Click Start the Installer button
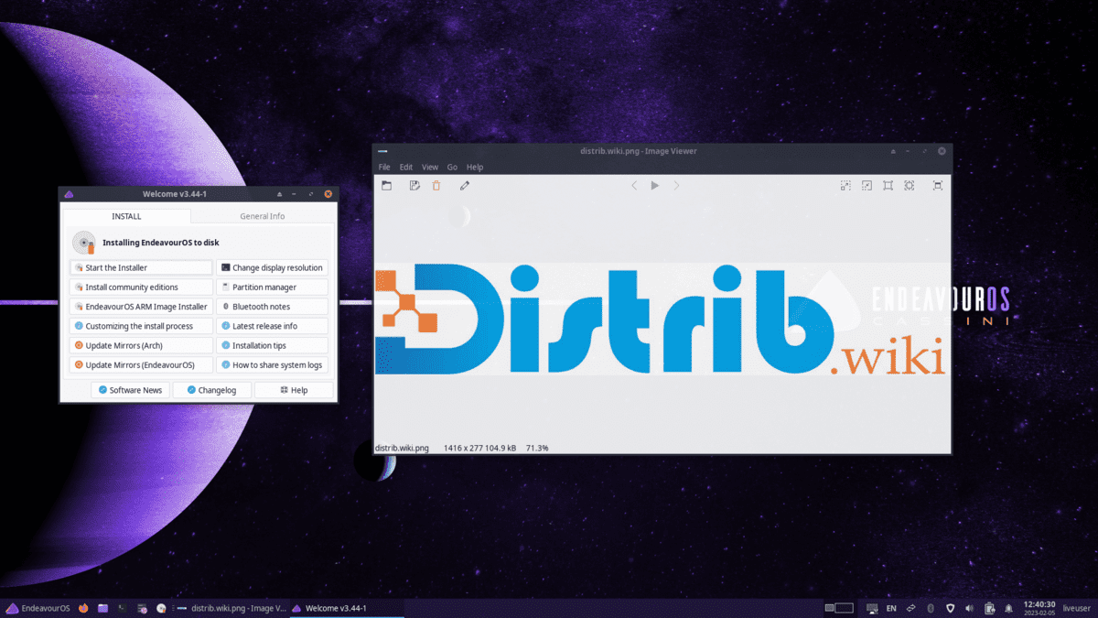Viewport: 1098px width, 618px height. tap(141, 268)
